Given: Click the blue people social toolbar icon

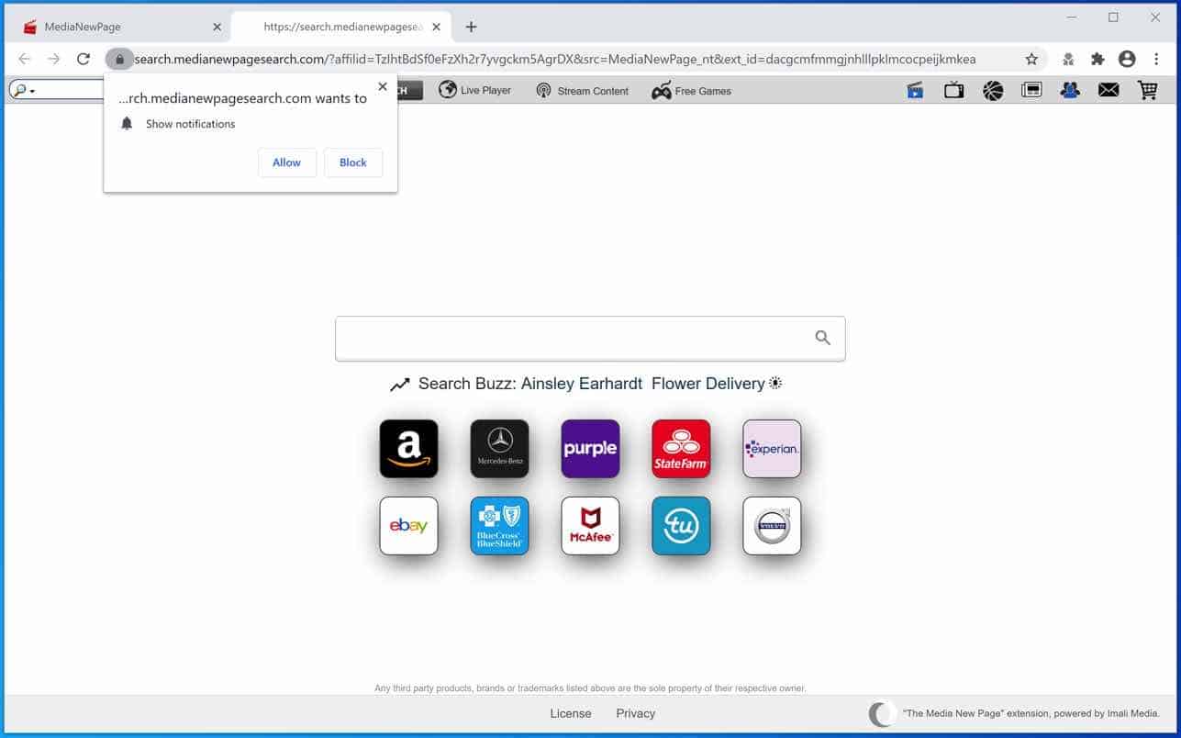Looking at the screenshot, I should [x=1070, y=90].
